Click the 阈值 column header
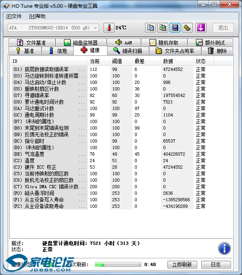 coord(121,61)
